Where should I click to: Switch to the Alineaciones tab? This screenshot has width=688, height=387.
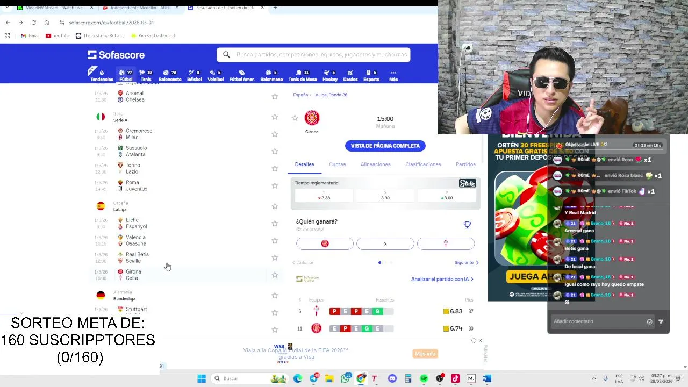(376, 164)
